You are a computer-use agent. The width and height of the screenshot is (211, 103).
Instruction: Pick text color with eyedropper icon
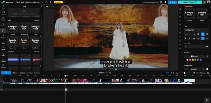pos(207,56)
